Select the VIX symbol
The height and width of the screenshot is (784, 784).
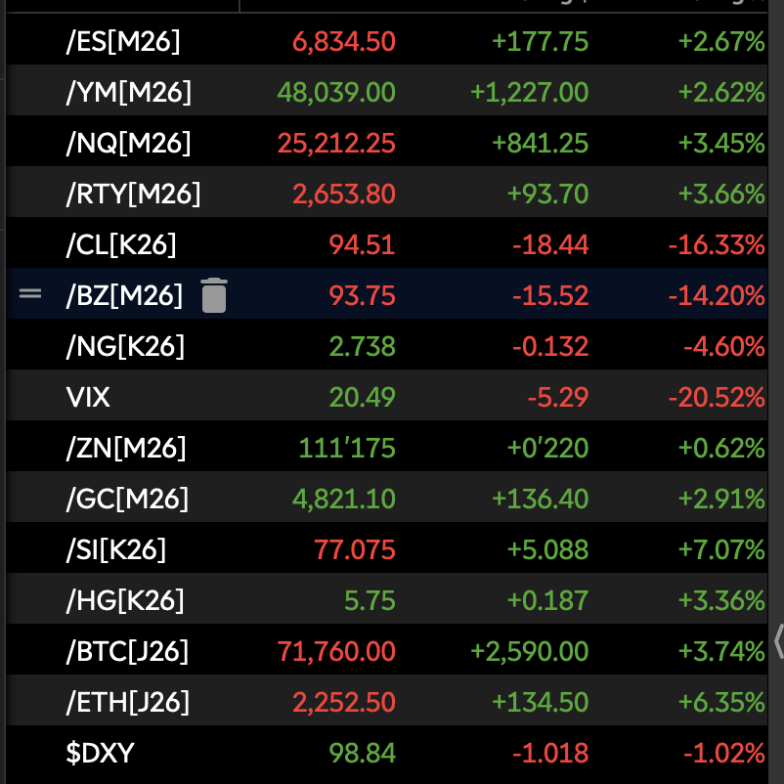point(88,397)
